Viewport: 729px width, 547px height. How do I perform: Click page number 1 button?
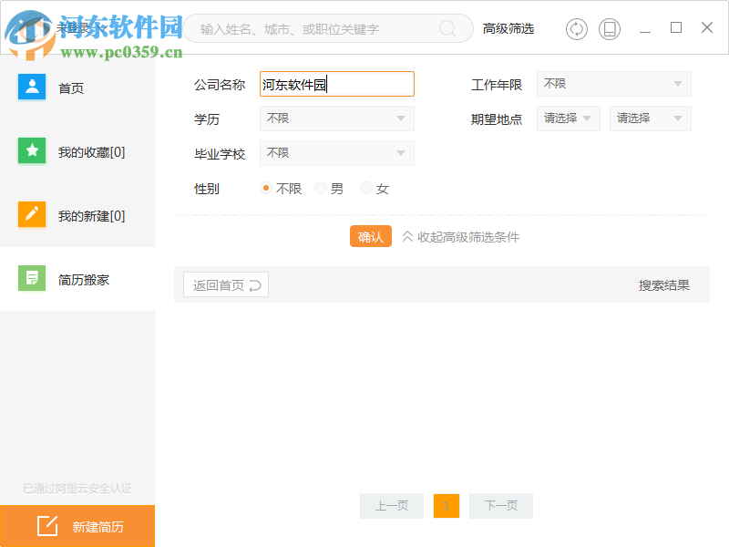tap(447, 506)
